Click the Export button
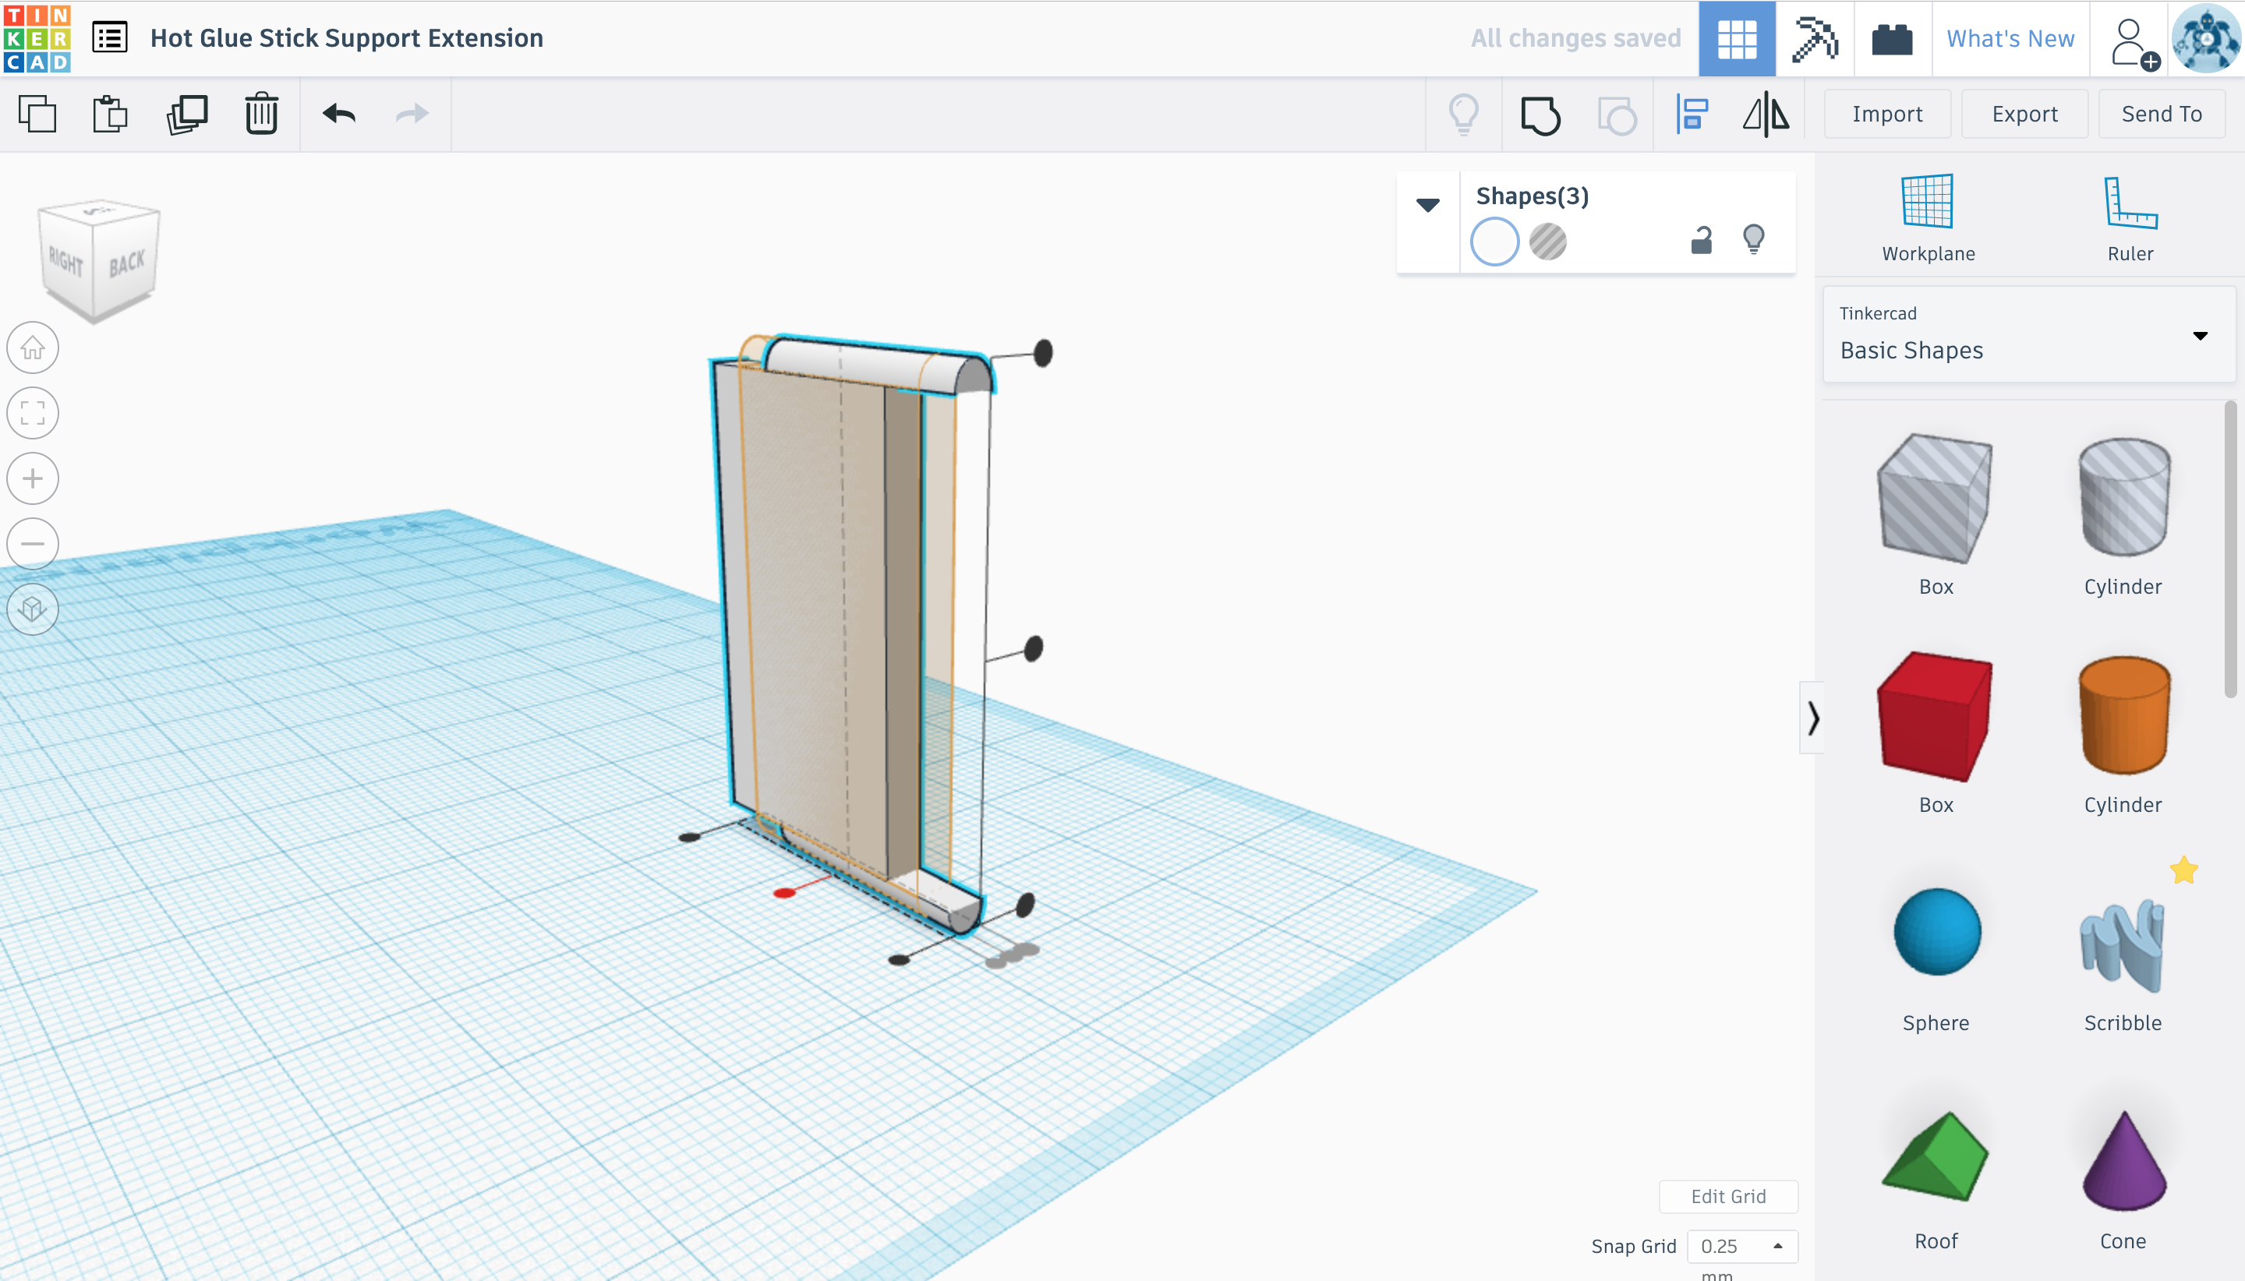 coord(2023,112)
